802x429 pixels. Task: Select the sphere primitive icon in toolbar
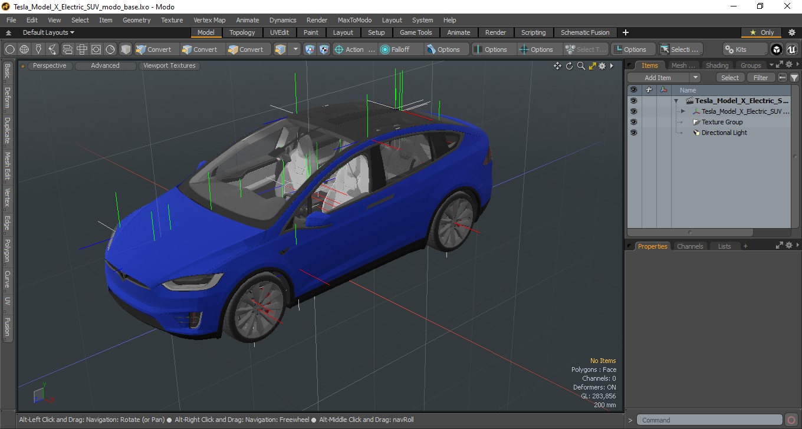click(x=10, y=49)
